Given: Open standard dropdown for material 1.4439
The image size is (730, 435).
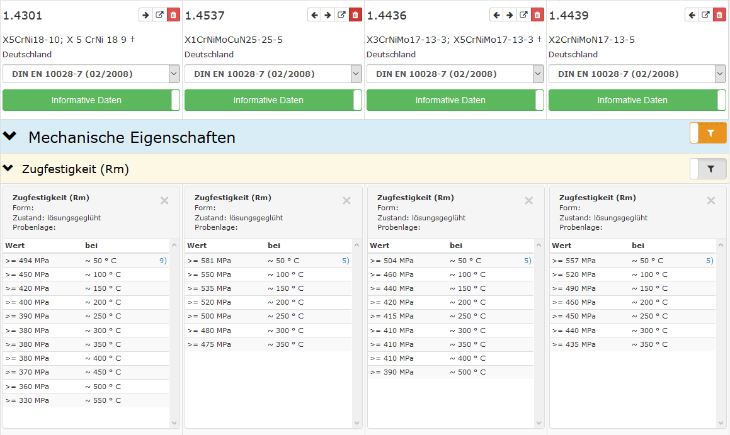Looking at the screenshot, I should pos(637,74).
